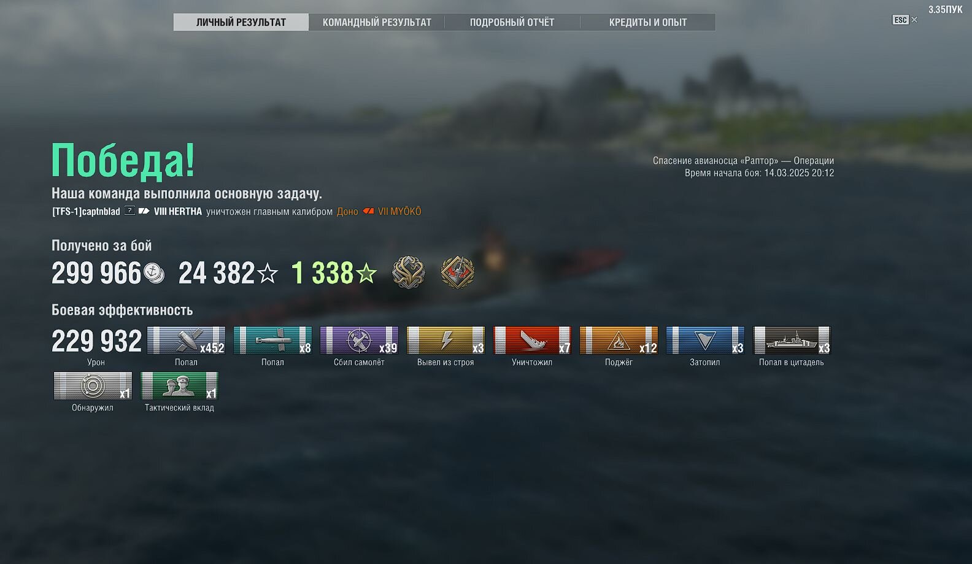The height and width of the screenshot is (564, 972).
Task: Click the Тактический вклад ribbon
Action: 179,386
